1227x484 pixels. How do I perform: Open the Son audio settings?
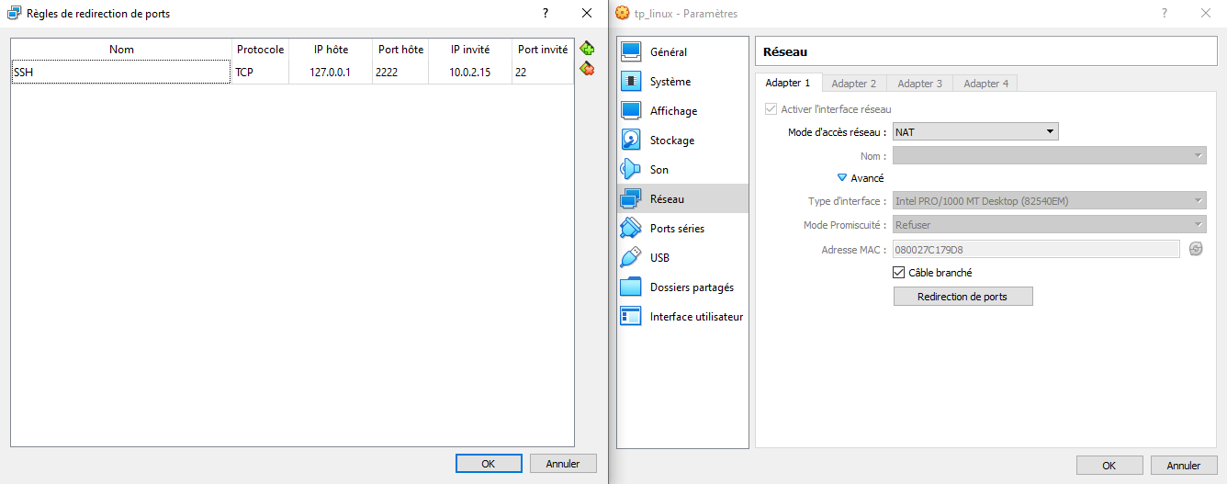click(x=659, y=170)
